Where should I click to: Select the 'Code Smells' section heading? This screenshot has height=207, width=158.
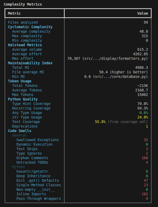20,131
